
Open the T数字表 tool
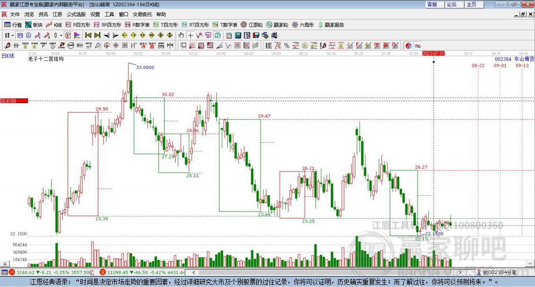[x=225, y=25]
